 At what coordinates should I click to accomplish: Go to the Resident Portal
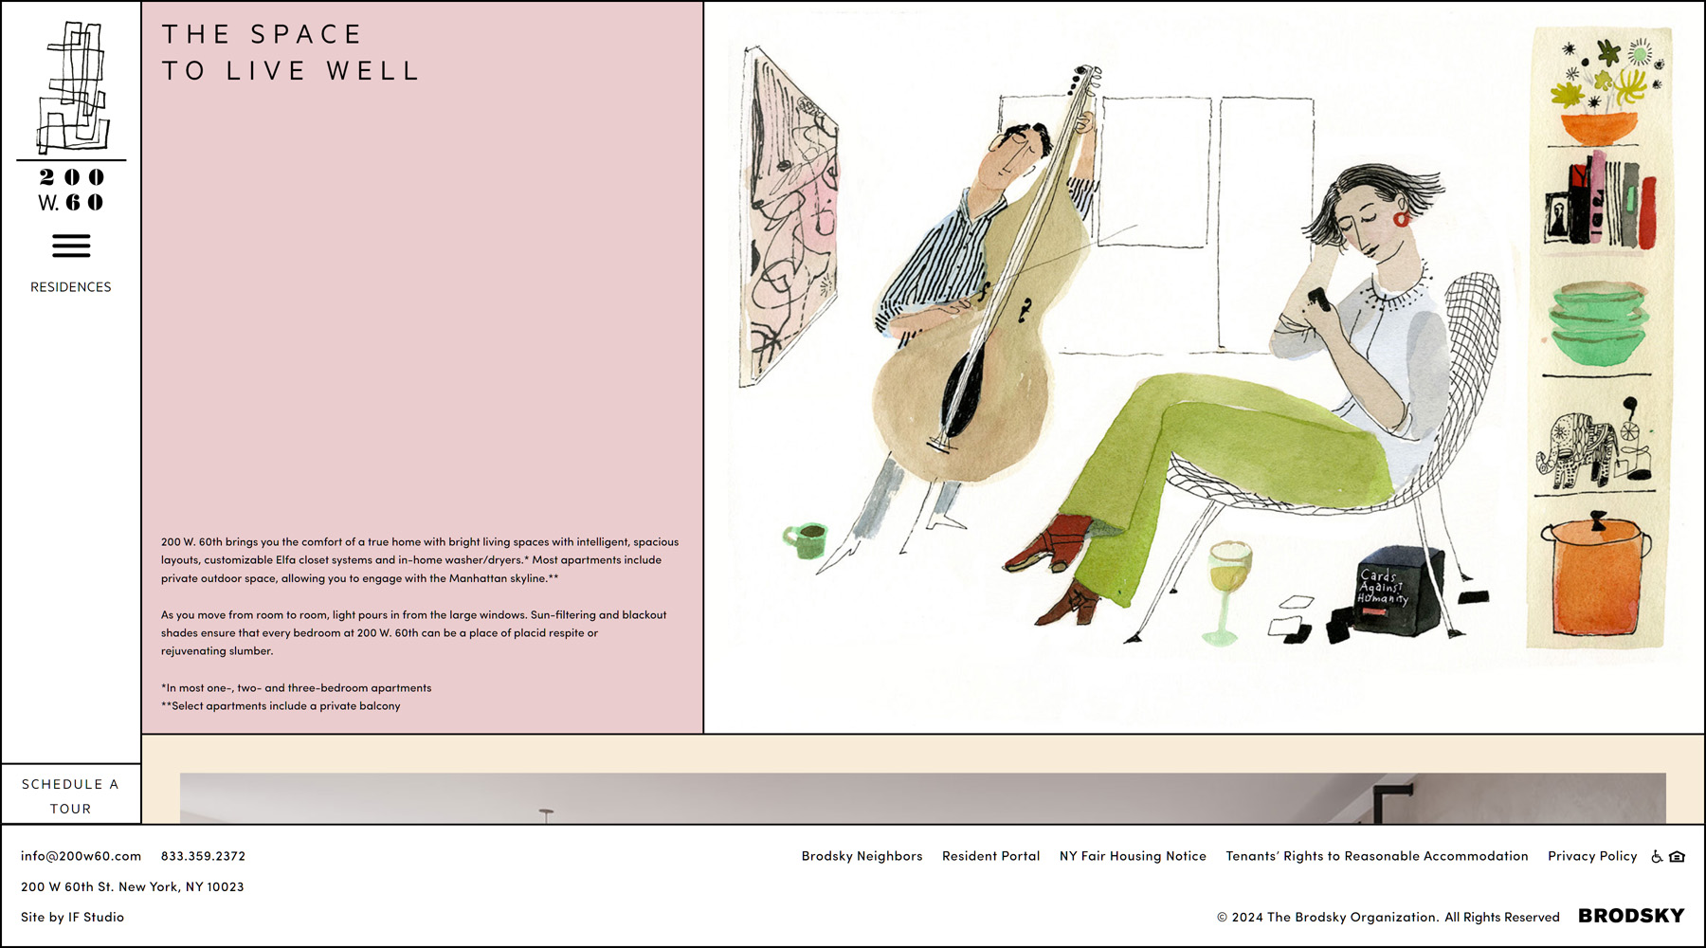click(x=990, y=856)
